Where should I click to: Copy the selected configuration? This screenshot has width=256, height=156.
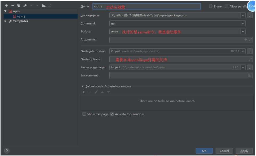tap(19, 6)
